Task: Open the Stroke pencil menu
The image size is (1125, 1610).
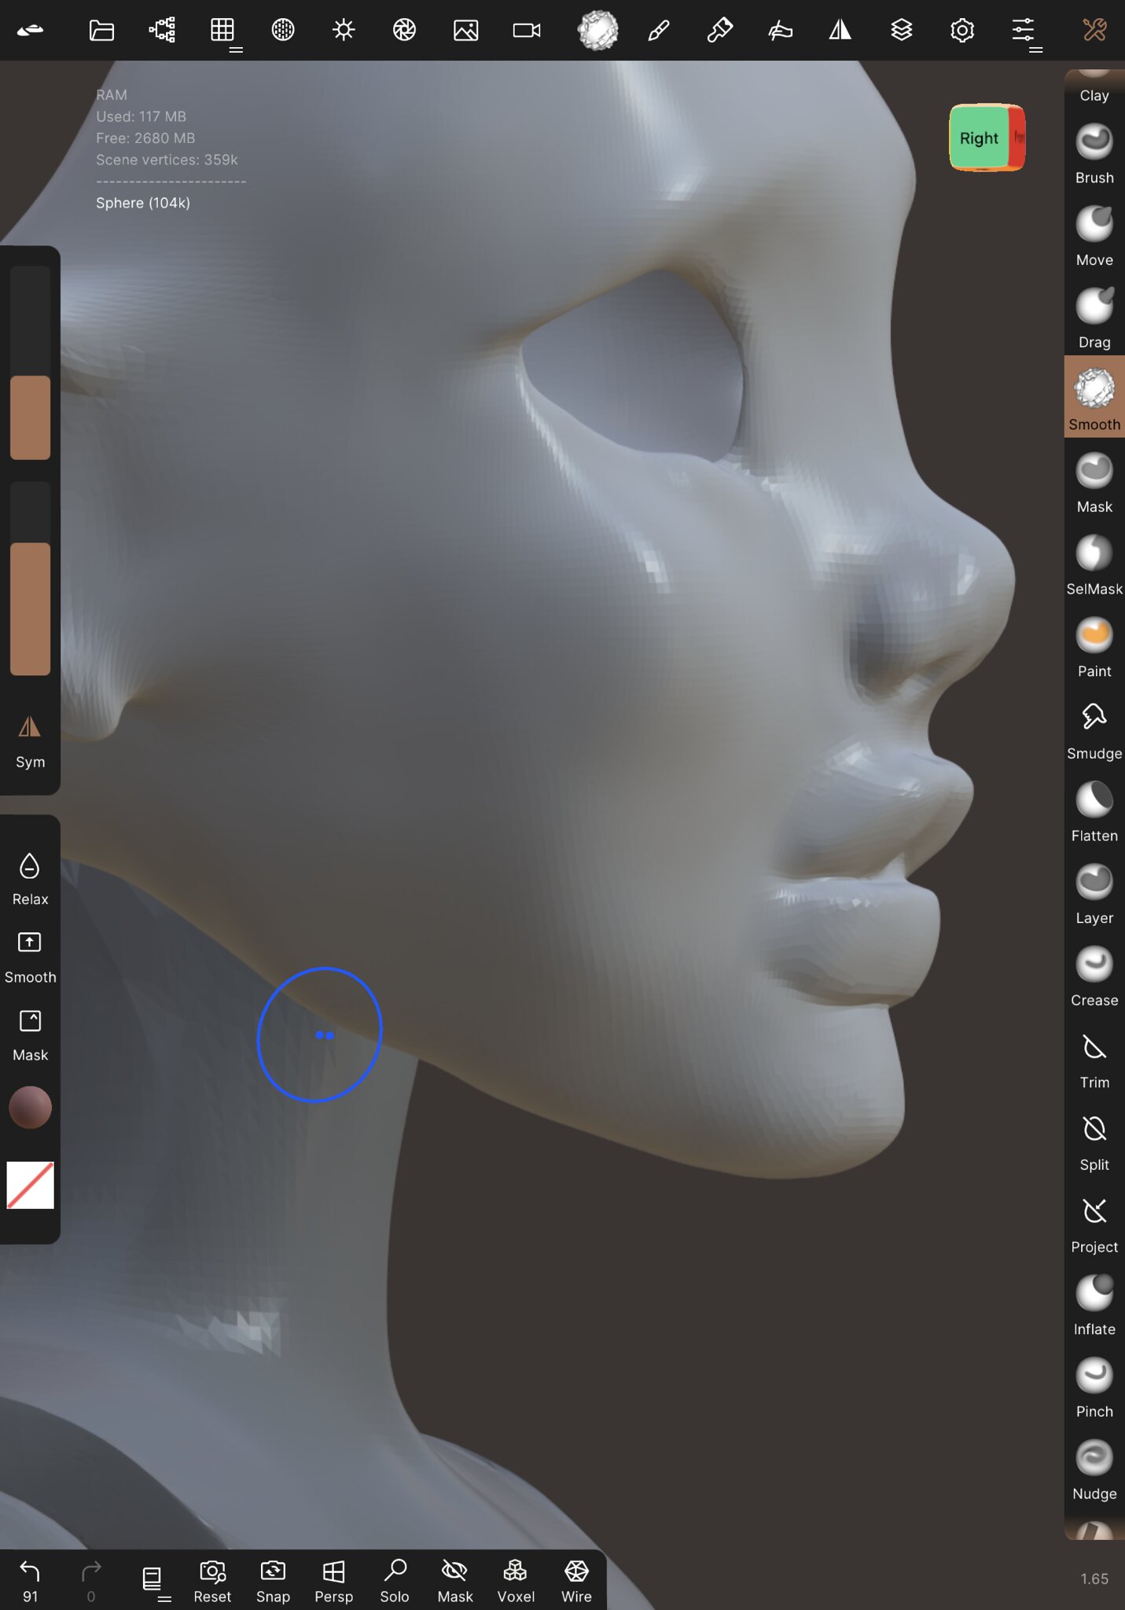Action: click(x=659, y=30)
